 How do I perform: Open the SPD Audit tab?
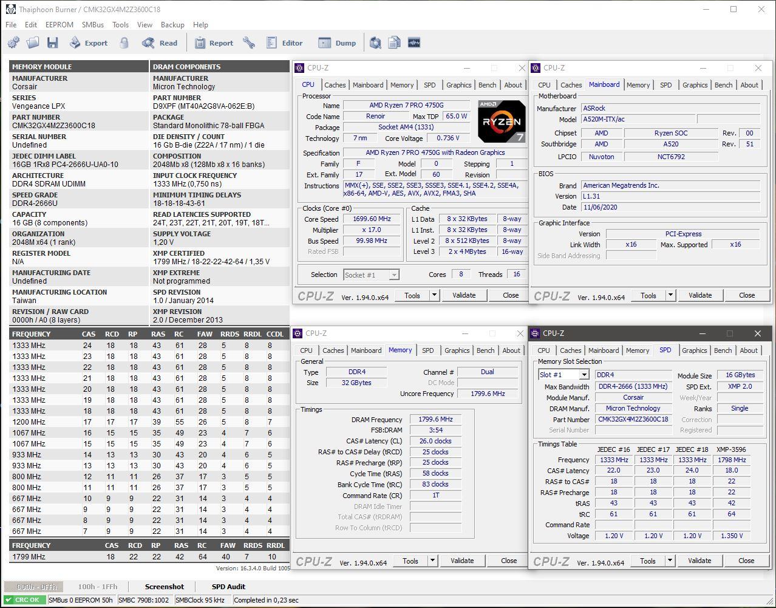(x=228, y=587)
